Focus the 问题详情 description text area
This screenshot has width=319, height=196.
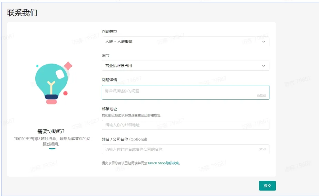[185, 92]
